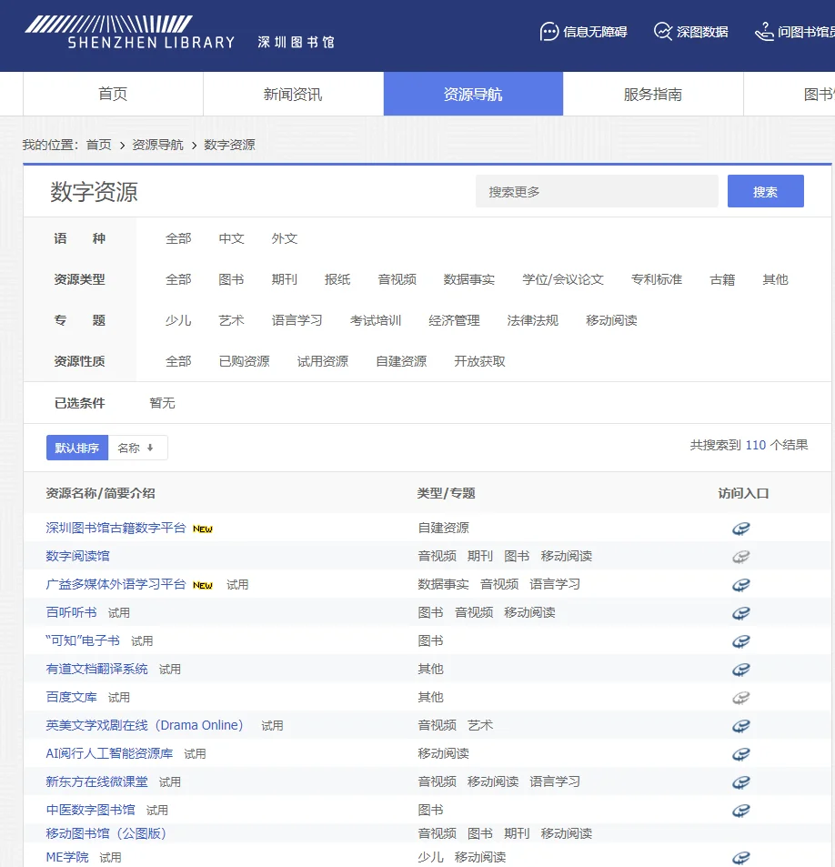
Task: Open 中医数字图书馆 link
Action: coord(90,810)
